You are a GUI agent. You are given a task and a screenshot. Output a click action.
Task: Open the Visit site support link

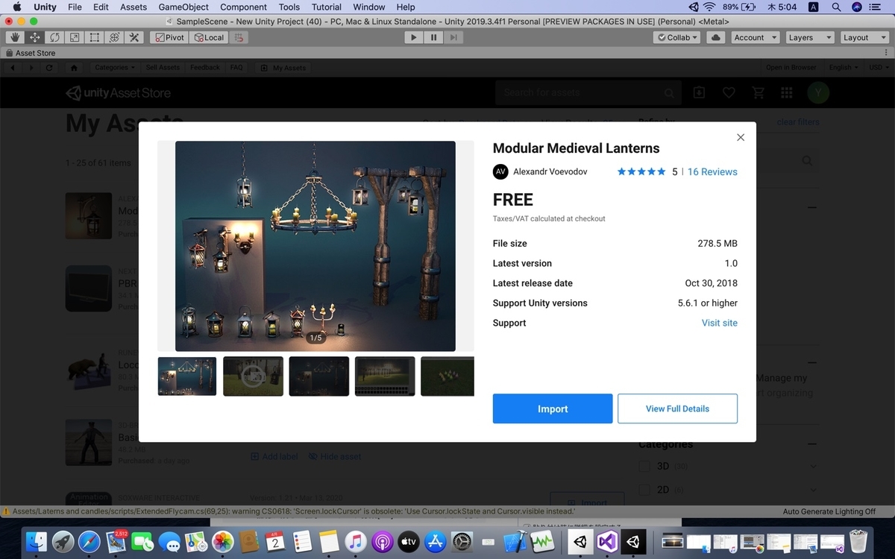tap(720, 323)
